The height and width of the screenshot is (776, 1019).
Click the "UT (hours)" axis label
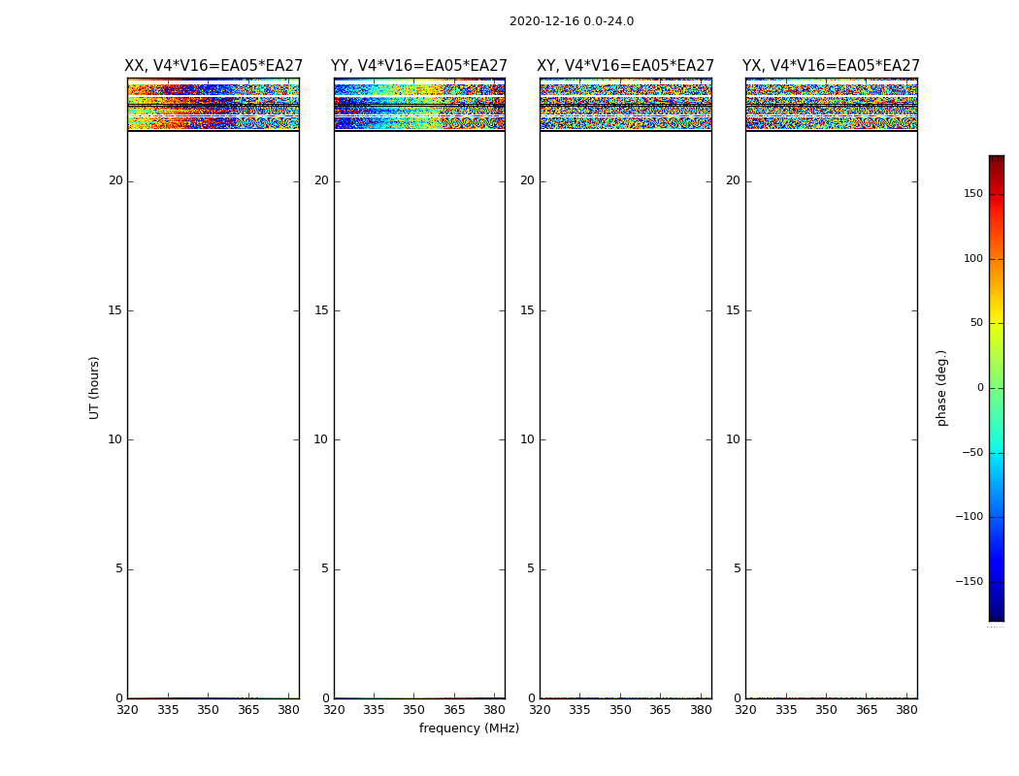click(95, 387)
